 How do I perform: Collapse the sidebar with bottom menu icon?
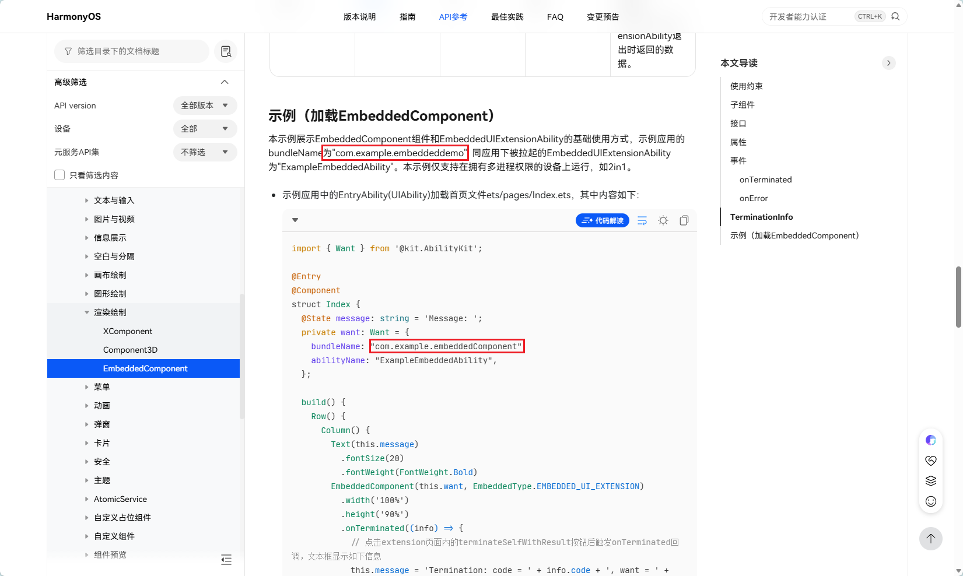(226, 560)
